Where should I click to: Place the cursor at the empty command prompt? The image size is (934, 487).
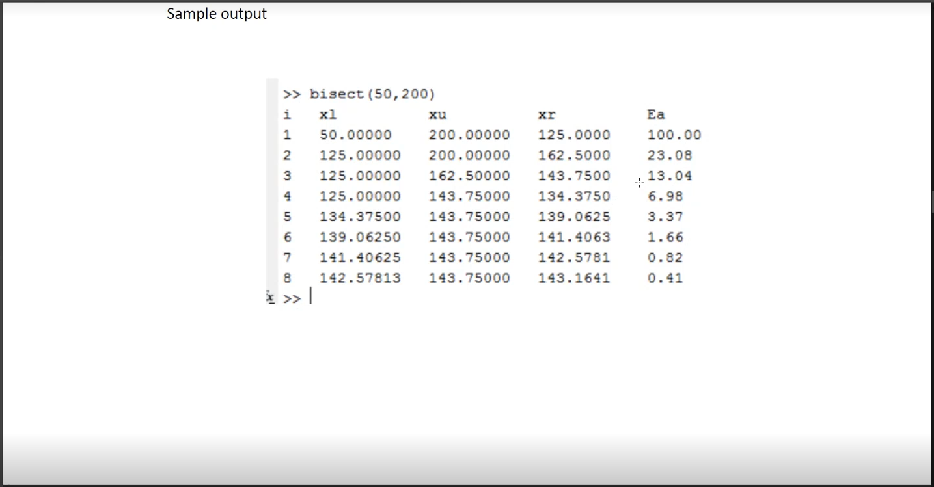[310, 297]
